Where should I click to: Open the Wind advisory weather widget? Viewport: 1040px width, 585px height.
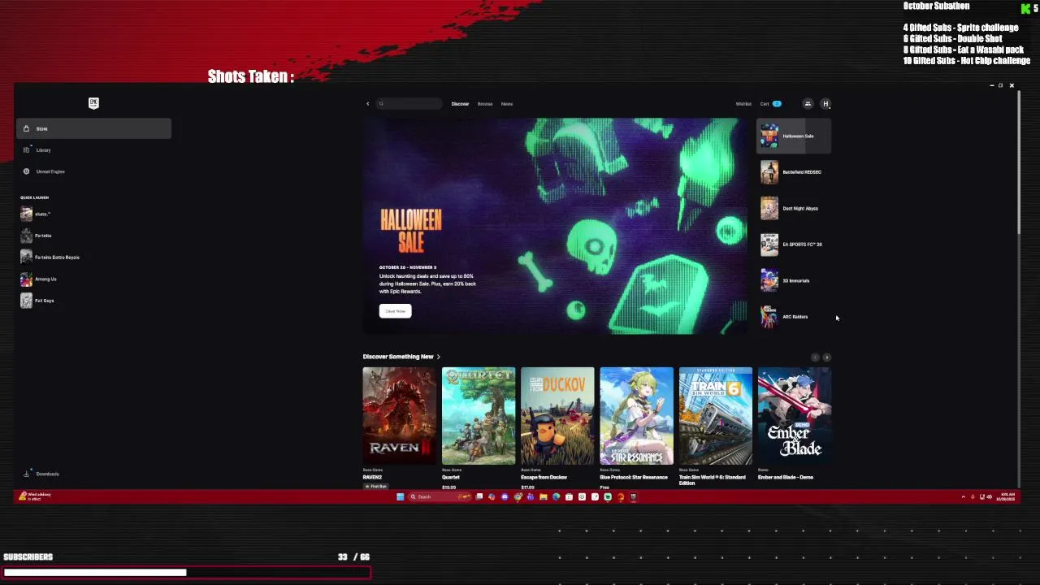tap(35, 496)
